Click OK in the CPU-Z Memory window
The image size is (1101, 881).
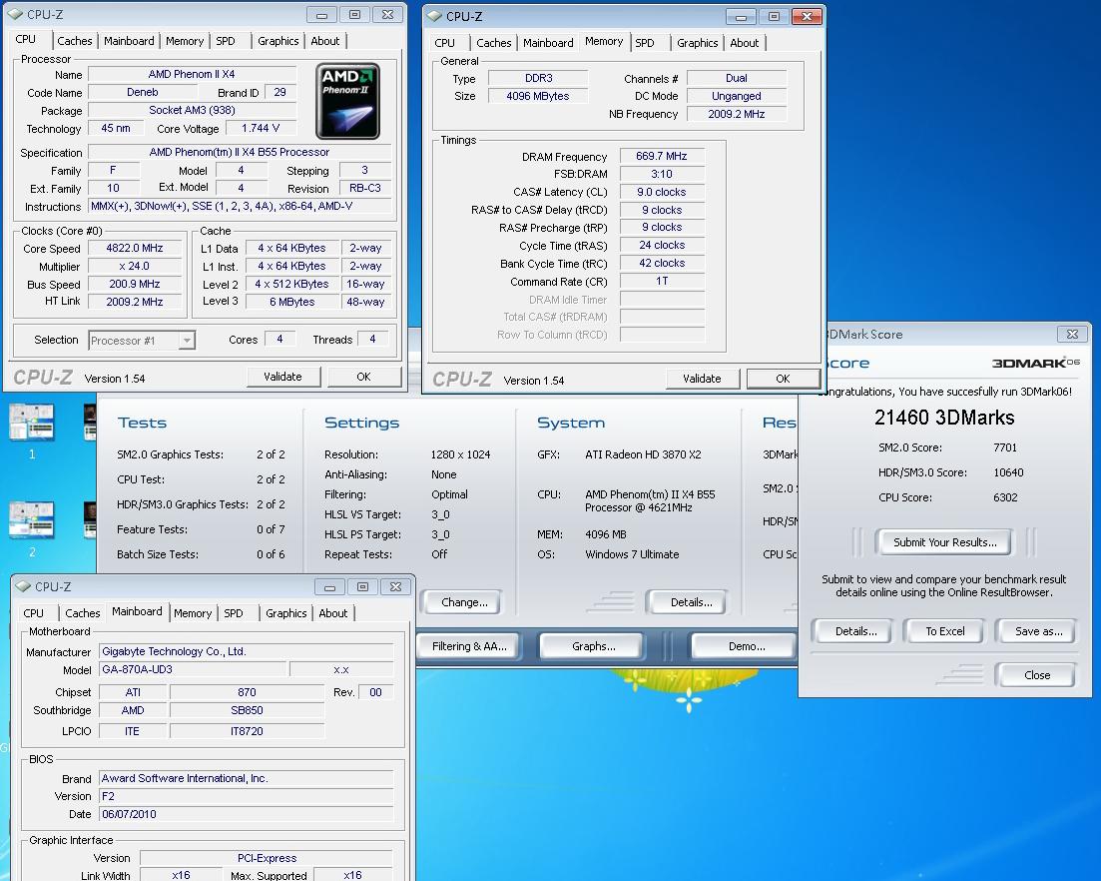[783, 379]
